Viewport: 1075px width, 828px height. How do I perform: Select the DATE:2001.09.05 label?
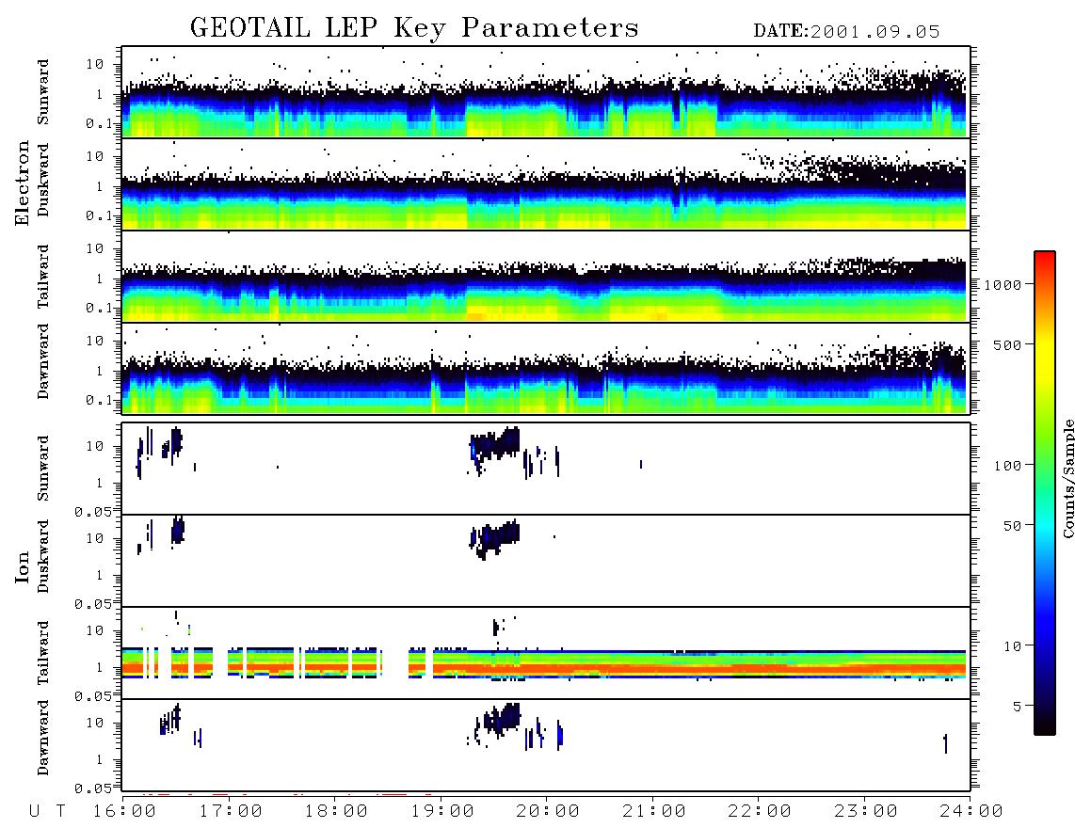(846, 31)
